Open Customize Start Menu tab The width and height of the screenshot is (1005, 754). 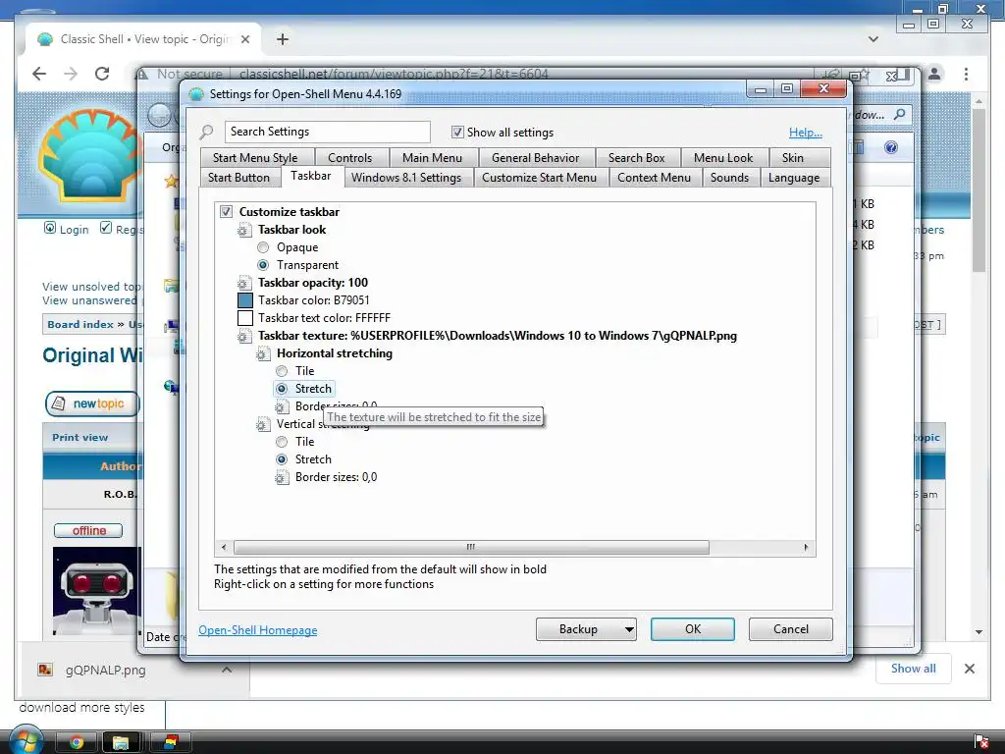pyautogui.click(x=539, y=178)
